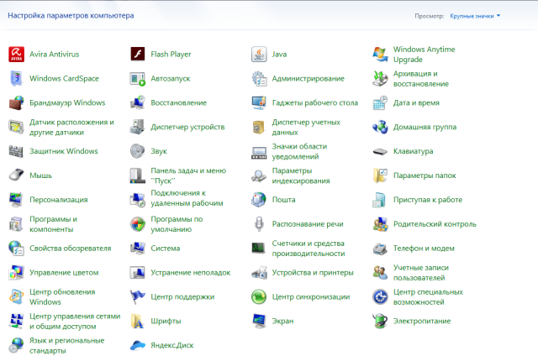Click the Windows Anytime Upgrade icon
This screenshot has height=356, width=538.
tap(381, 55)
